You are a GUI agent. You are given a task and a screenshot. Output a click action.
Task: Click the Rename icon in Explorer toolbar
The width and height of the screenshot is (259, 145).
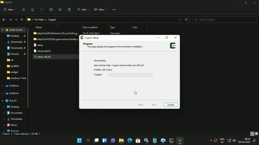(51, 10)
